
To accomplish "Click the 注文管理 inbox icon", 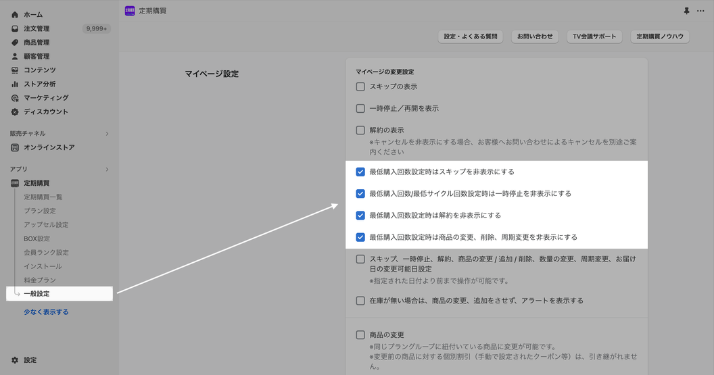I will click(15, 28).
